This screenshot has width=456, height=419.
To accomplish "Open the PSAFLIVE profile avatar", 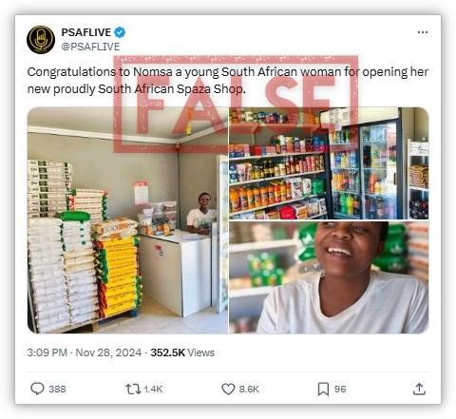I will 41,40.
